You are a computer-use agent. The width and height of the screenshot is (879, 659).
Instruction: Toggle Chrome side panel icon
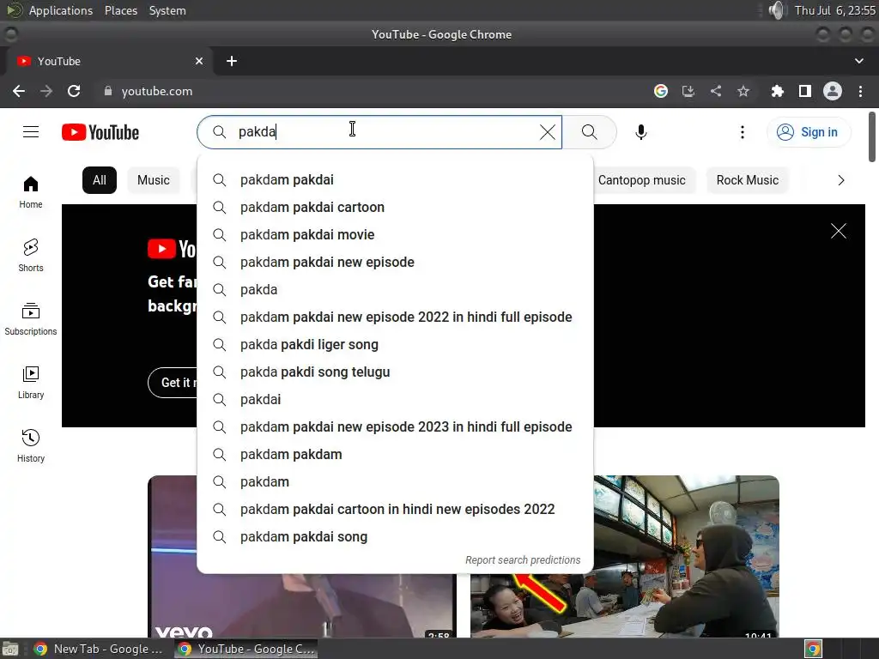pyautogui.click(x=805, y=91)
